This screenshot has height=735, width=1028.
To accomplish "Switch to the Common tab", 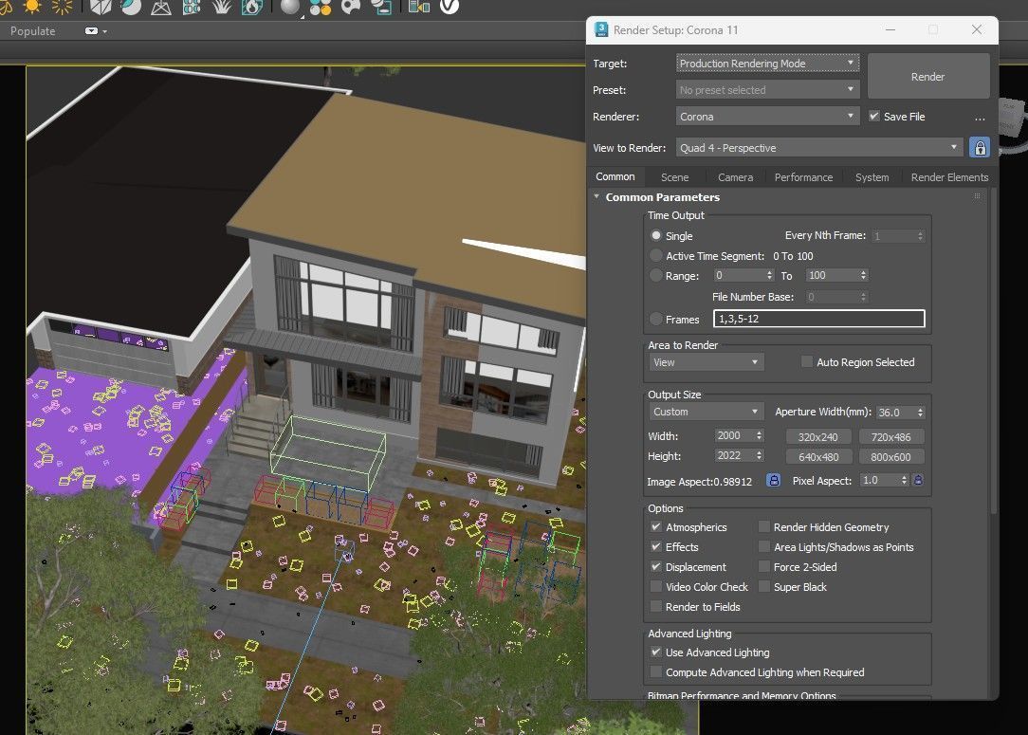I will (615, 176).
